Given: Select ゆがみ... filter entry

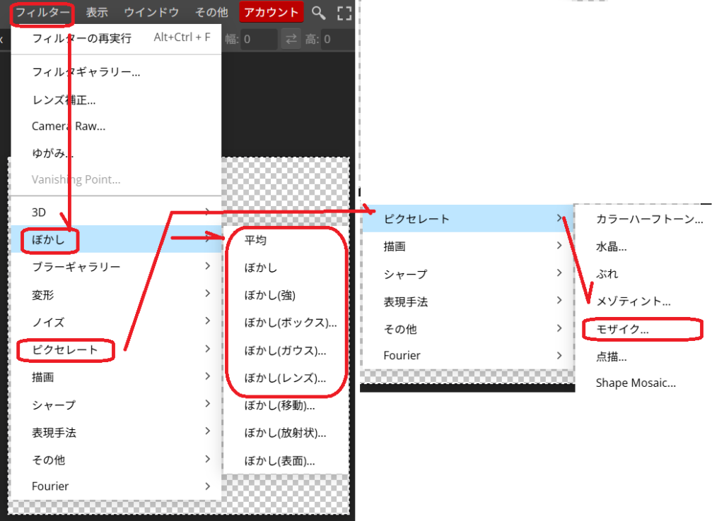Looking at the screenshot, I should (116, 153).
